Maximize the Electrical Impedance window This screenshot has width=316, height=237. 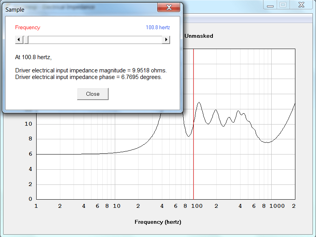pyautogui.click(x=283, y=5)
